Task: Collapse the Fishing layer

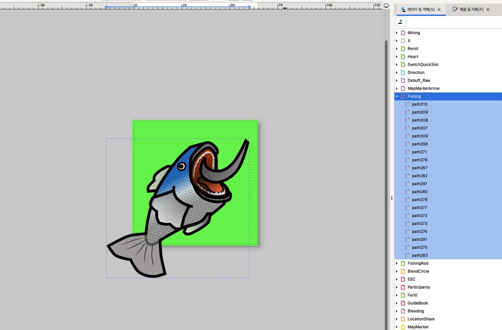Action: pos(397,96)
